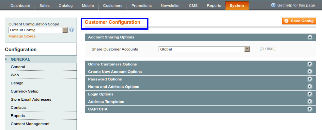Click the Login Options header

tap(200, 94)
